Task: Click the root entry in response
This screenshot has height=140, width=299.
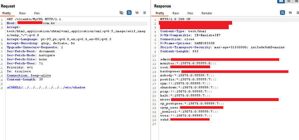Action: click(185, 67)
